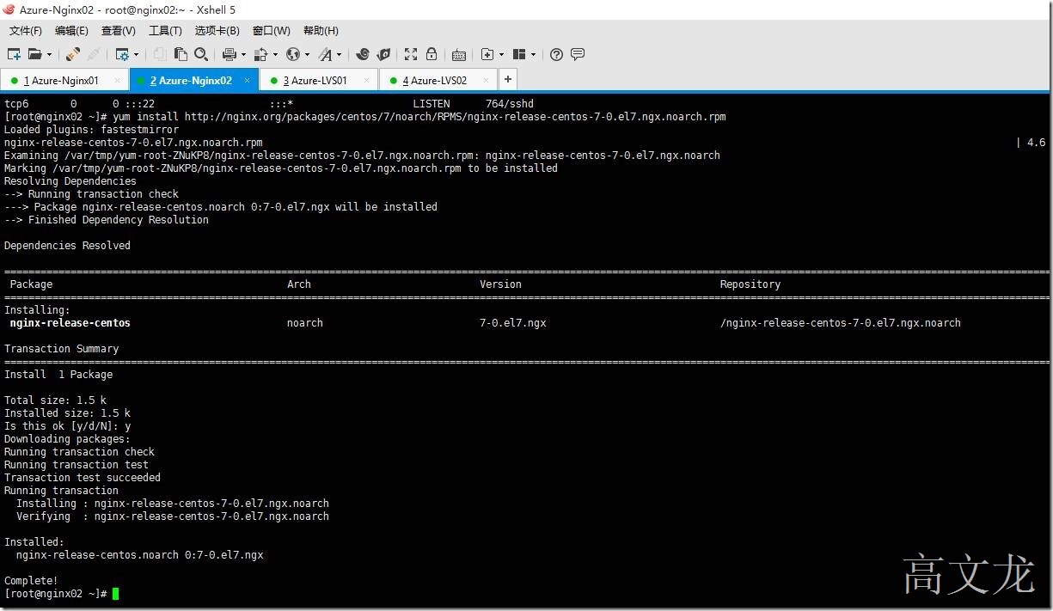Close the Azure-LVS02 tab

pos(487,81)
